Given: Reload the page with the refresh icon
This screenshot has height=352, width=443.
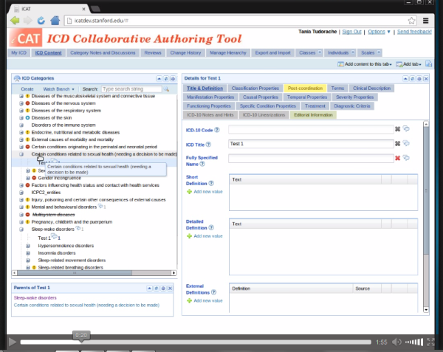Looking at the screenshot, I should (41, 21).
